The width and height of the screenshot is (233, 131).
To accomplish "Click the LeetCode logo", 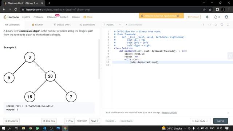I will point(11,17).
